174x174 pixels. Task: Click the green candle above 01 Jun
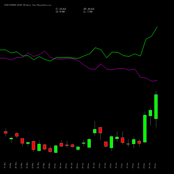coord(56,149)
